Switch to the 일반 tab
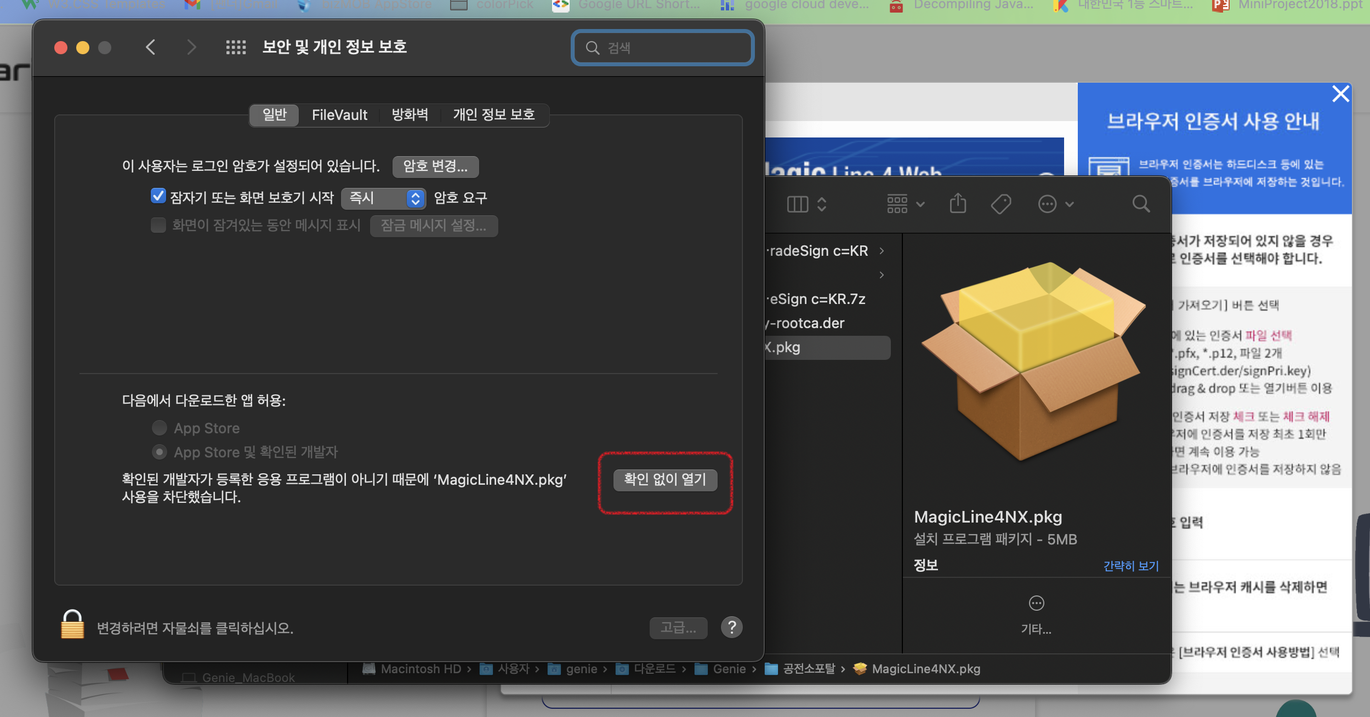 274,115
